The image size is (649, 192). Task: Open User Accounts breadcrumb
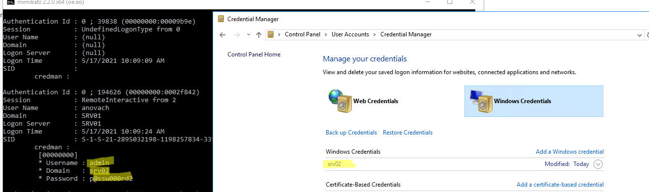350,34
